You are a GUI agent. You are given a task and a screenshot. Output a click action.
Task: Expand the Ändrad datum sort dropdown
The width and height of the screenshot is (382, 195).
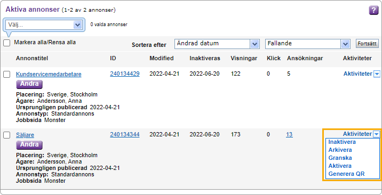coord(217,44)
